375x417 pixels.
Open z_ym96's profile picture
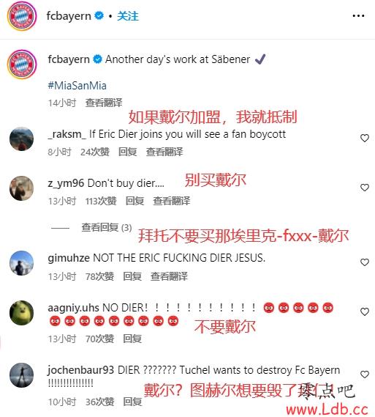pyautogui.click(x=21, y=188)
